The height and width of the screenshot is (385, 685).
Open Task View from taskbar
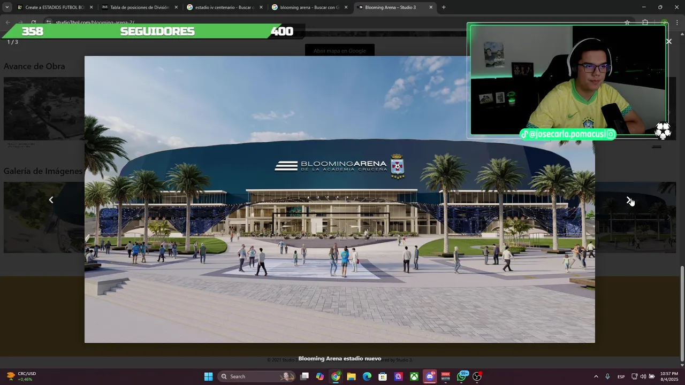tap(305, 376)
